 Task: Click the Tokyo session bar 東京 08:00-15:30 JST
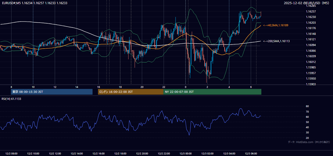click(52, 92)
